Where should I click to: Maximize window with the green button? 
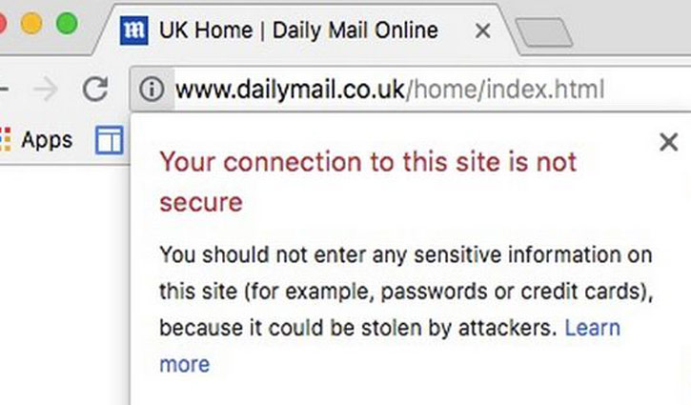point(67,24)
